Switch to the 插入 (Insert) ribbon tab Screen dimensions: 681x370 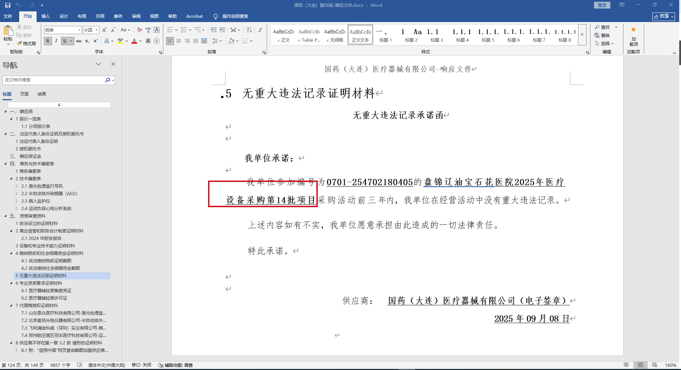(45, 16)
